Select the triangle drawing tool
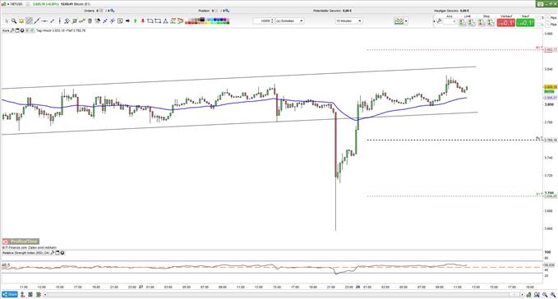 [x=165, y=21]
